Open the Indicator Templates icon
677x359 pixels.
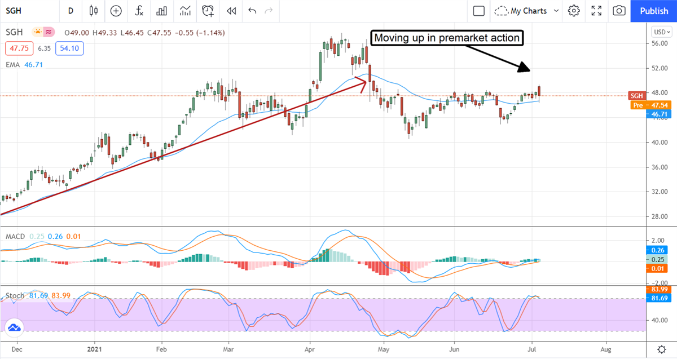point(185,11)
